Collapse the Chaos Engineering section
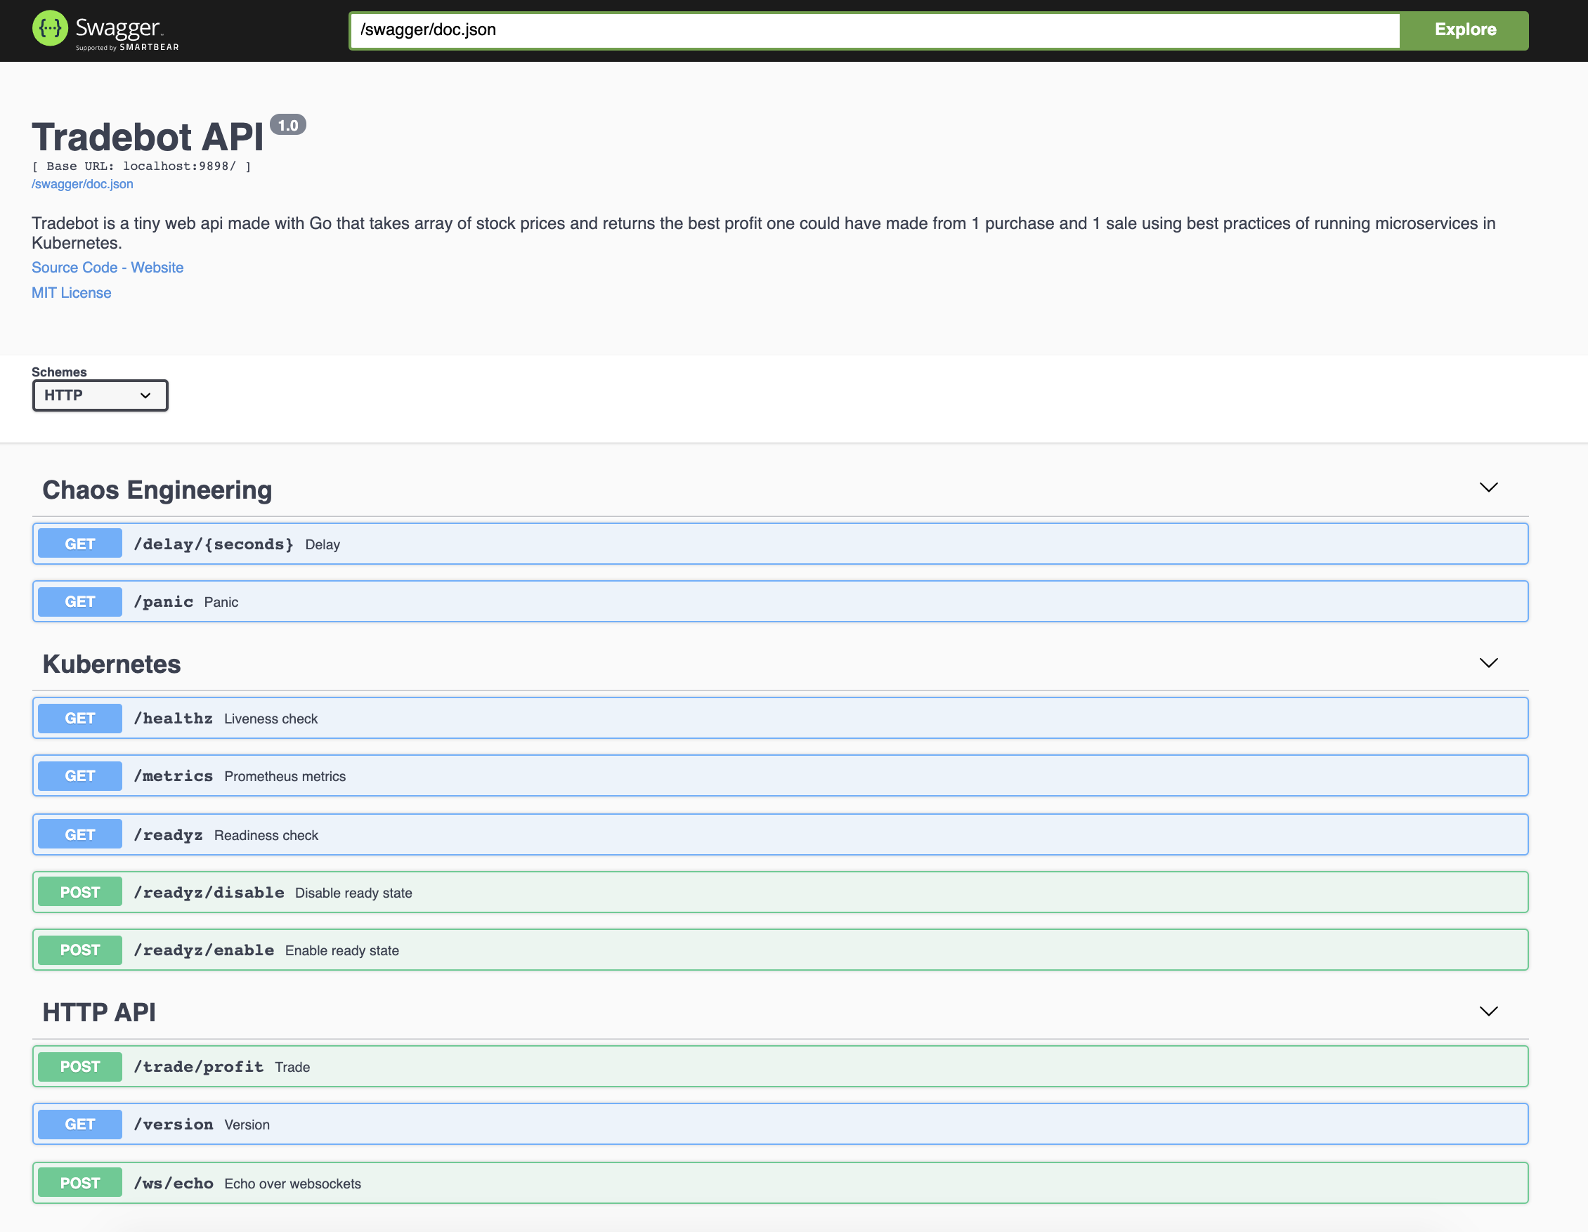This screenshot has height=1232, width=1588. point(1489,487)
